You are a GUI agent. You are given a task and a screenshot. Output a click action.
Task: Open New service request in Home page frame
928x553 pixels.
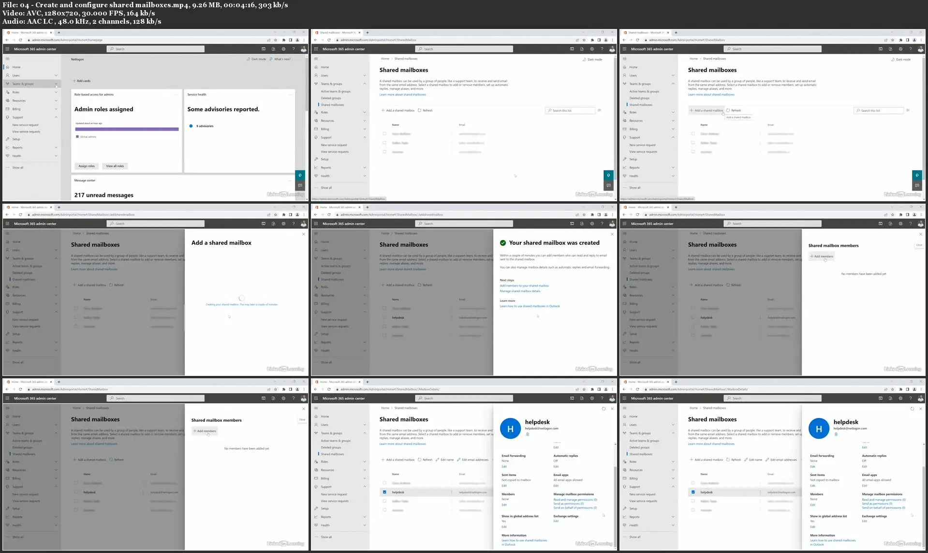[25, 125]
